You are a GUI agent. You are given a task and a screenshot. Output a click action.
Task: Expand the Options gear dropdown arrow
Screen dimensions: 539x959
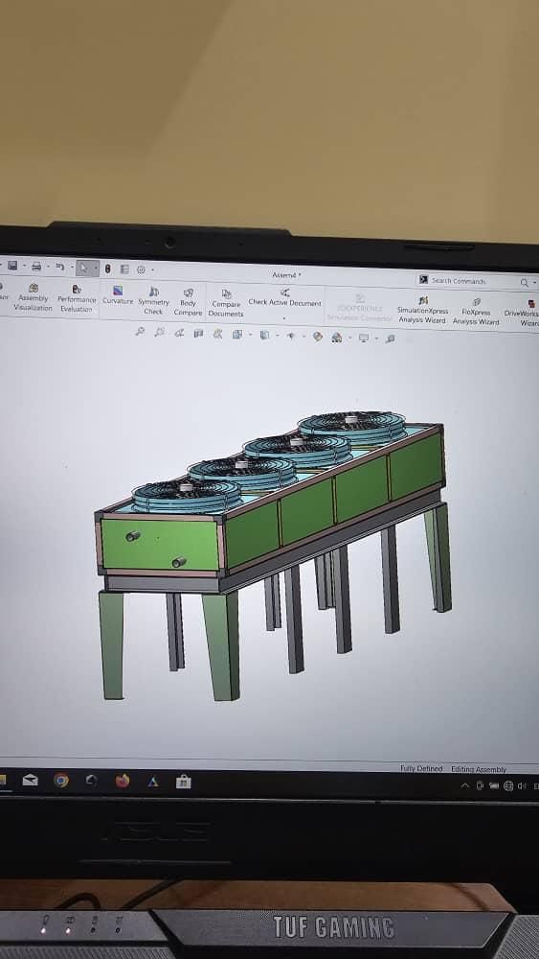[152, 269]
